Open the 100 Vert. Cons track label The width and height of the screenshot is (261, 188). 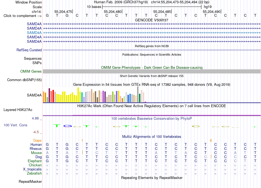tap(15, 125)
